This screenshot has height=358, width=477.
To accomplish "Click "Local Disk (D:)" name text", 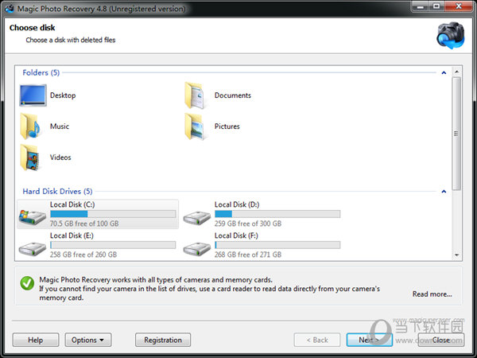I will tap(237, 204).
